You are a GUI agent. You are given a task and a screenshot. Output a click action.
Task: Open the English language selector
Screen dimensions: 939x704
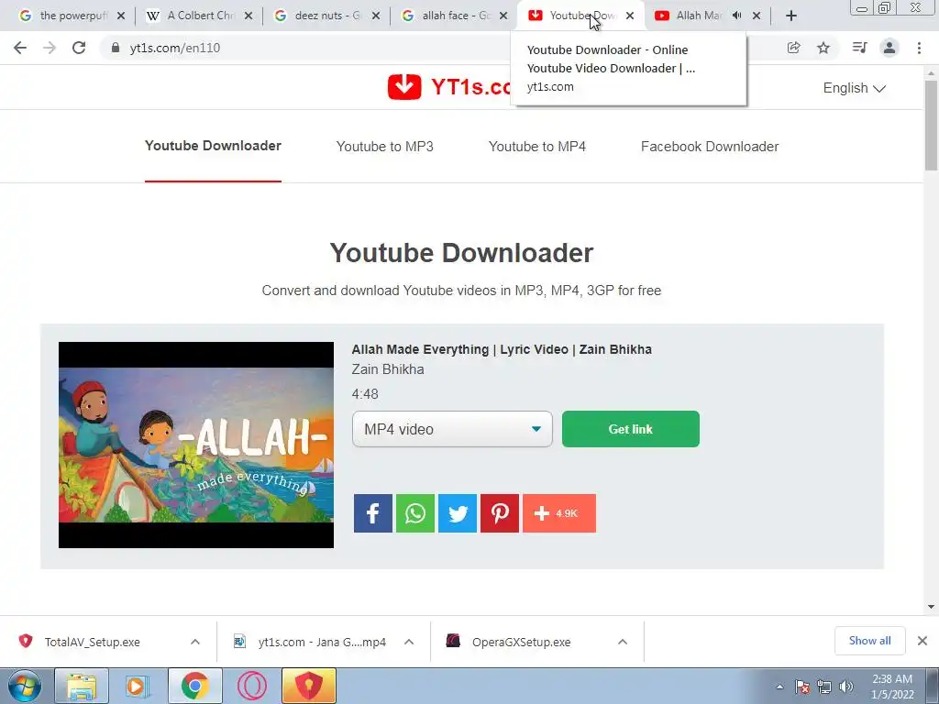tap(854, 88)
